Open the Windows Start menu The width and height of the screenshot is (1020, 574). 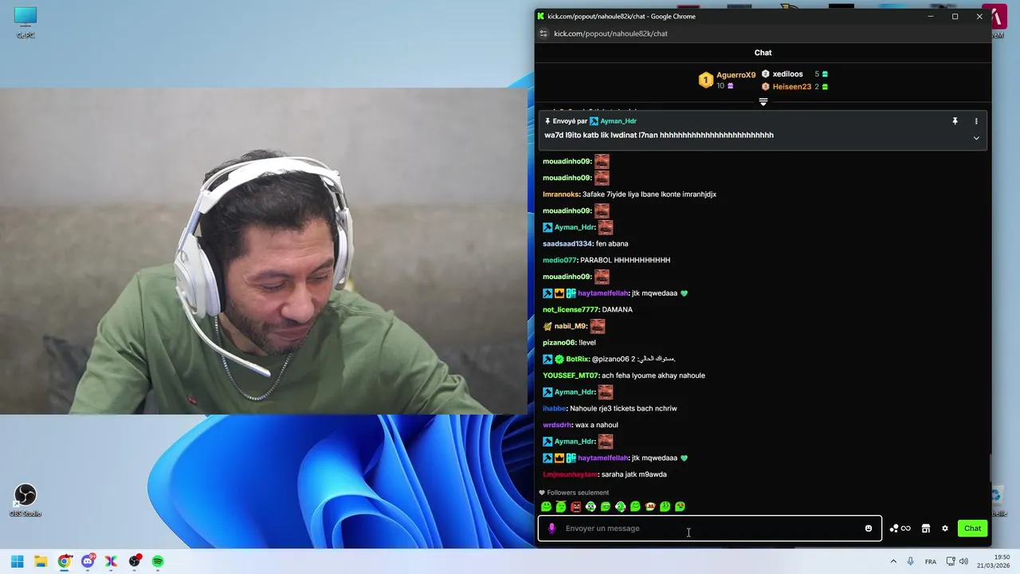pyautogui.click(x=17, y=561)
